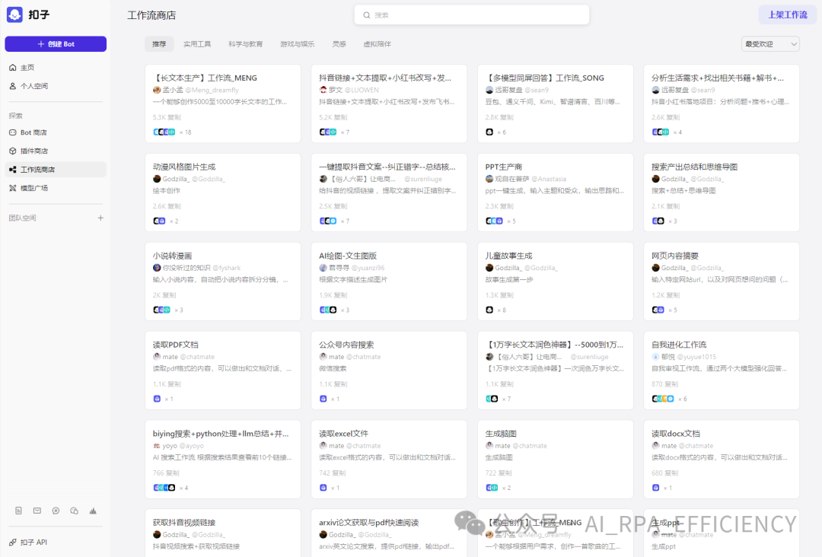Viewport: 822px width, 557px height.
Task: Click the 工作流商店 sidebar icon
Action: [x=13, y=169]
